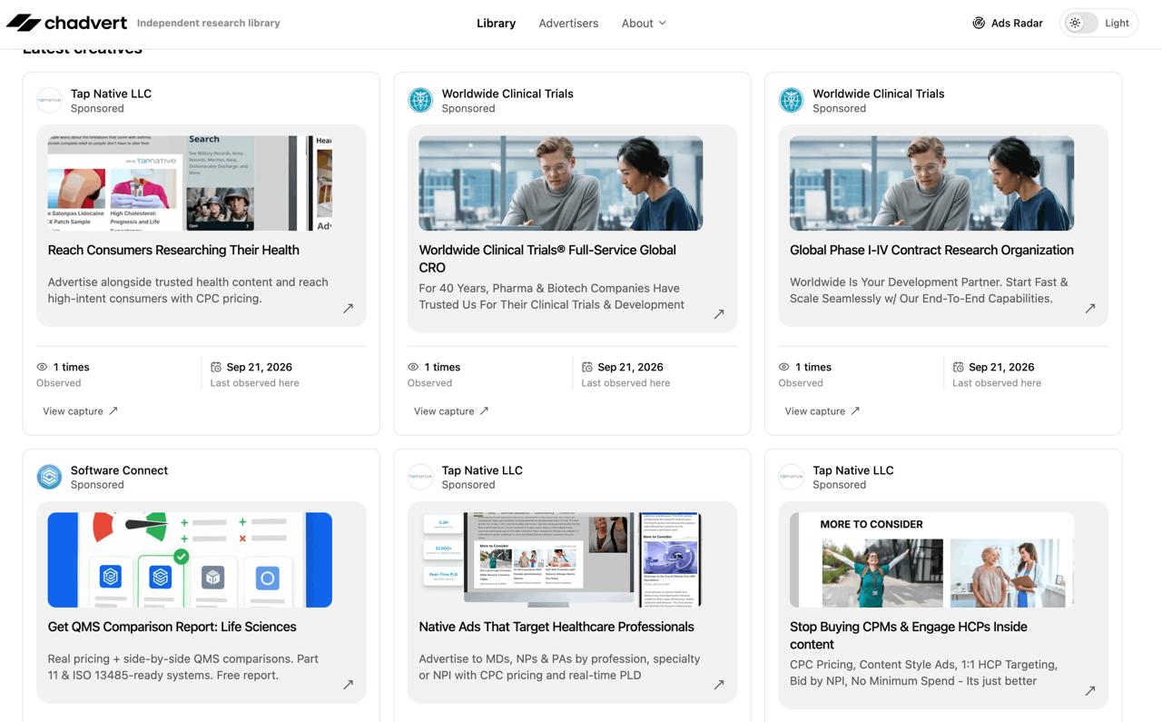Click headline Native Ads That Target Healthcare Professionals
This screenshot has width=1162, height=722.
(556, 627)
